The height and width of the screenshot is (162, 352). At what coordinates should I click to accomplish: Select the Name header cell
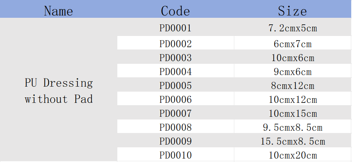coord(58,9)
